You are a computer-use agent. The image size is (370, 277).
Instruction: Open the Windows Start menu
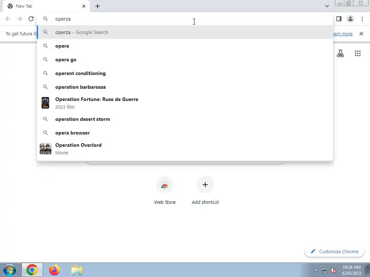[x=10, y=270]
